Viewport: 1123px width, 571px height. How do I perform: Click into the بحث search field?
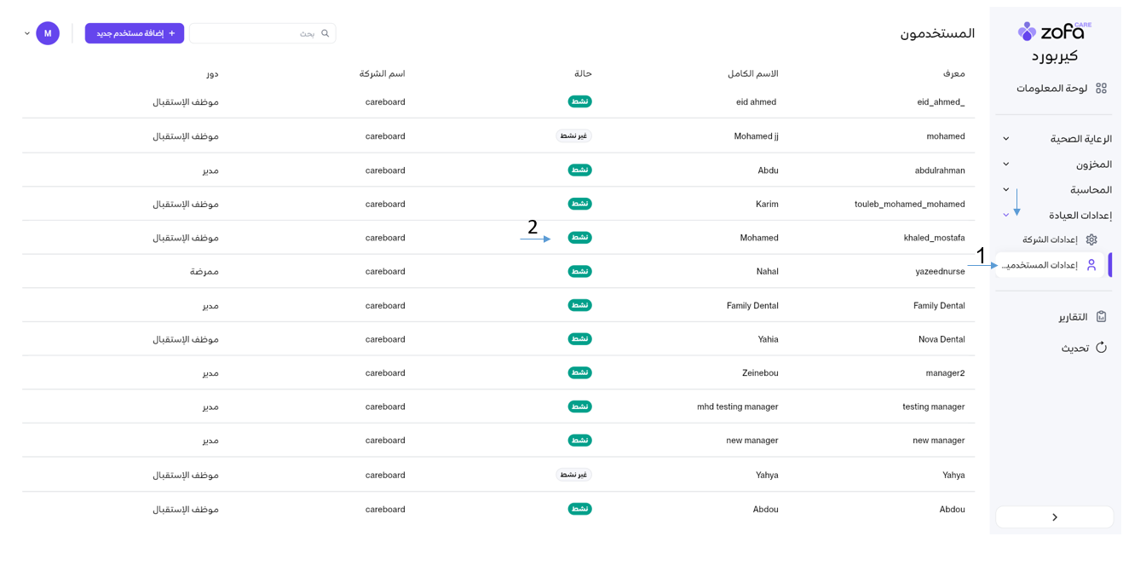click(x=256, y=33)
